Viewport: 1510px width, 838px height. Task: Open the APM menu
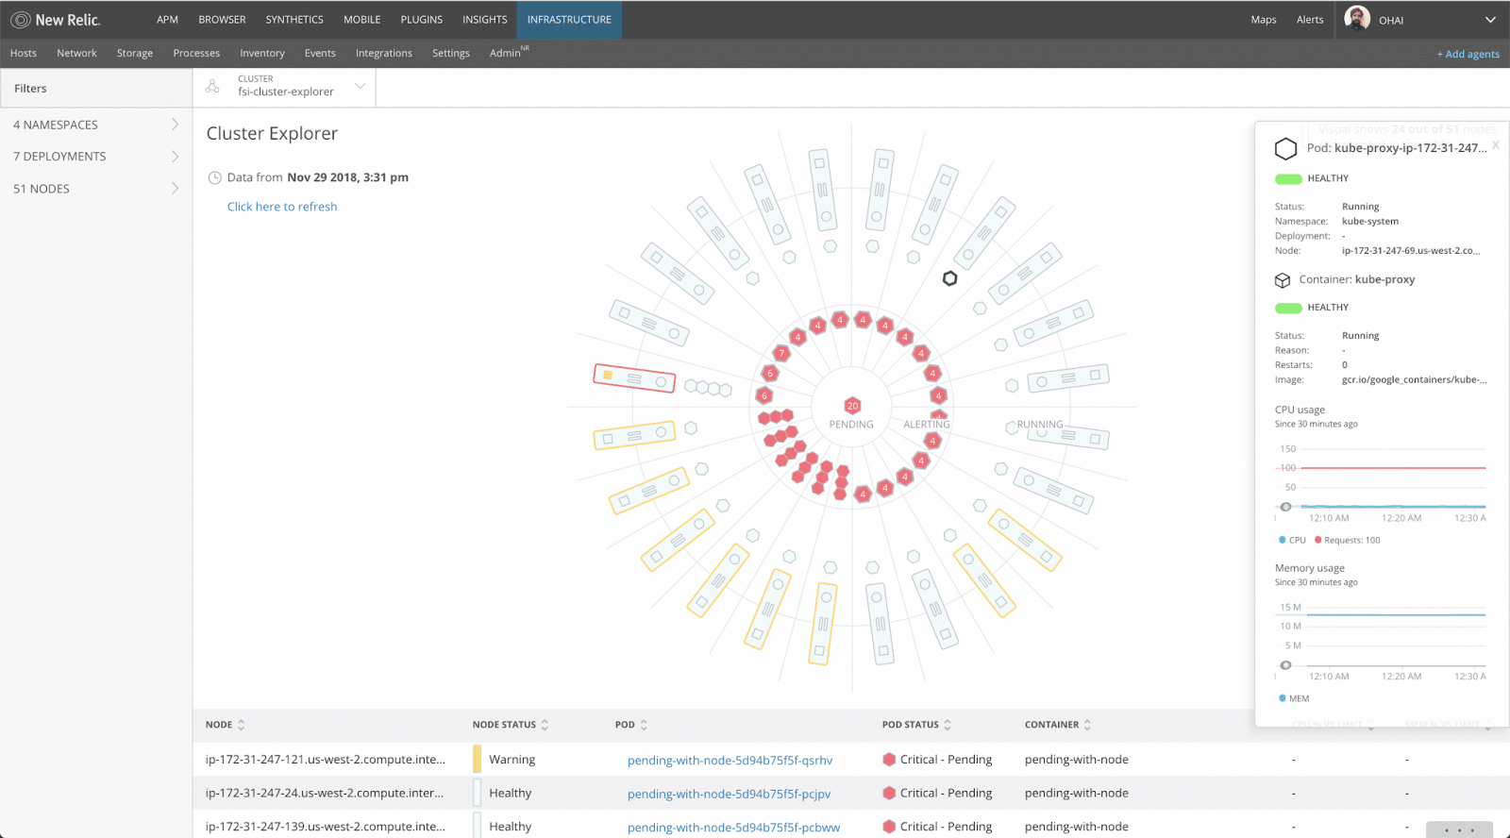point(167,20)
